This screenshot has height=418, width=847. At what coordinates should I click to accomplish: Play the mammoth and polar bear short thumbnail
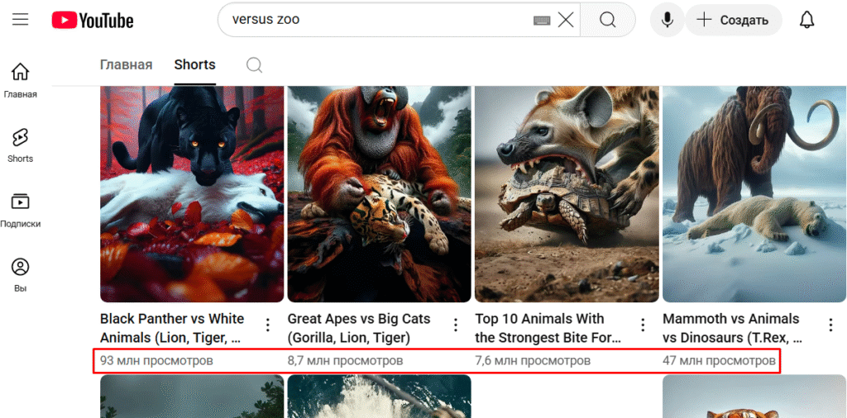click(x=754, y=194)
